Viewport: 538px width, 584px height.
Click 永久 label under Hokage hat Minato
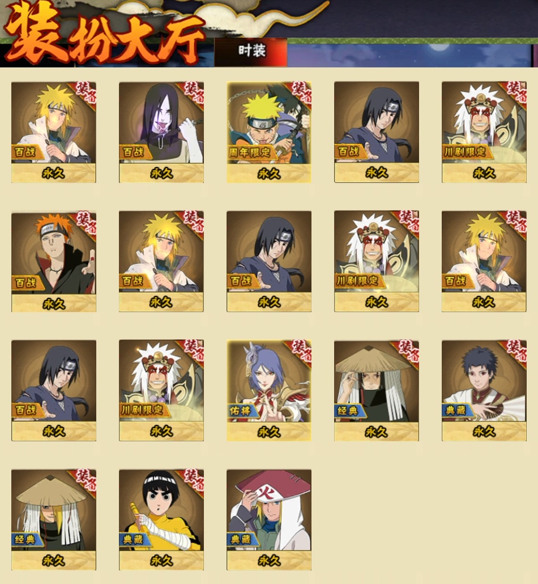click(269, 561)
